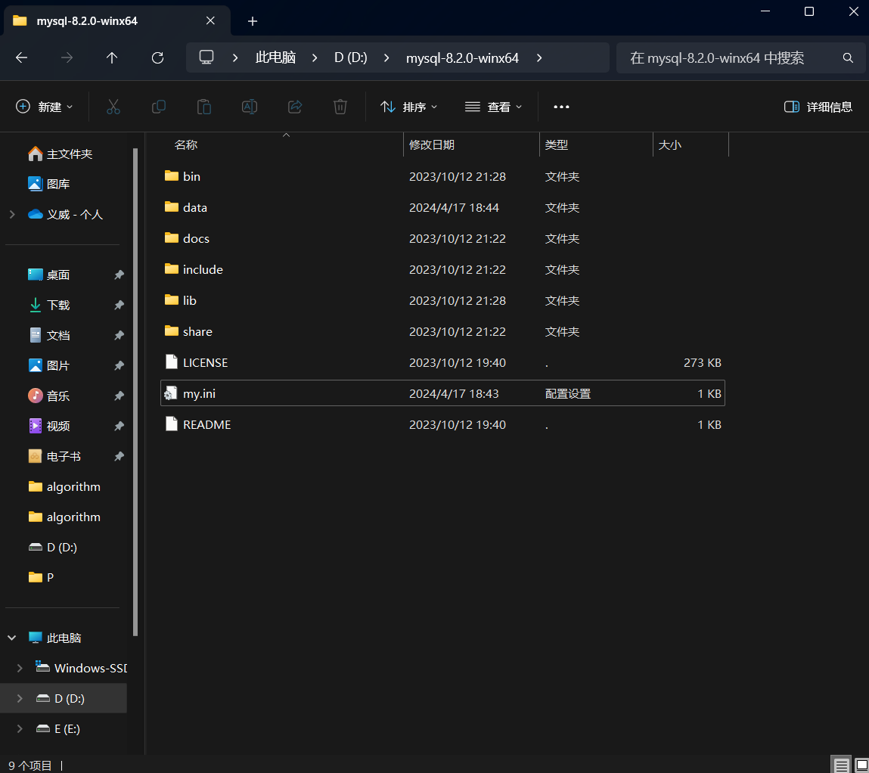This screenshot has width=869, height=773.
Task: Select the share folder
Action: [x=442, y=331]
